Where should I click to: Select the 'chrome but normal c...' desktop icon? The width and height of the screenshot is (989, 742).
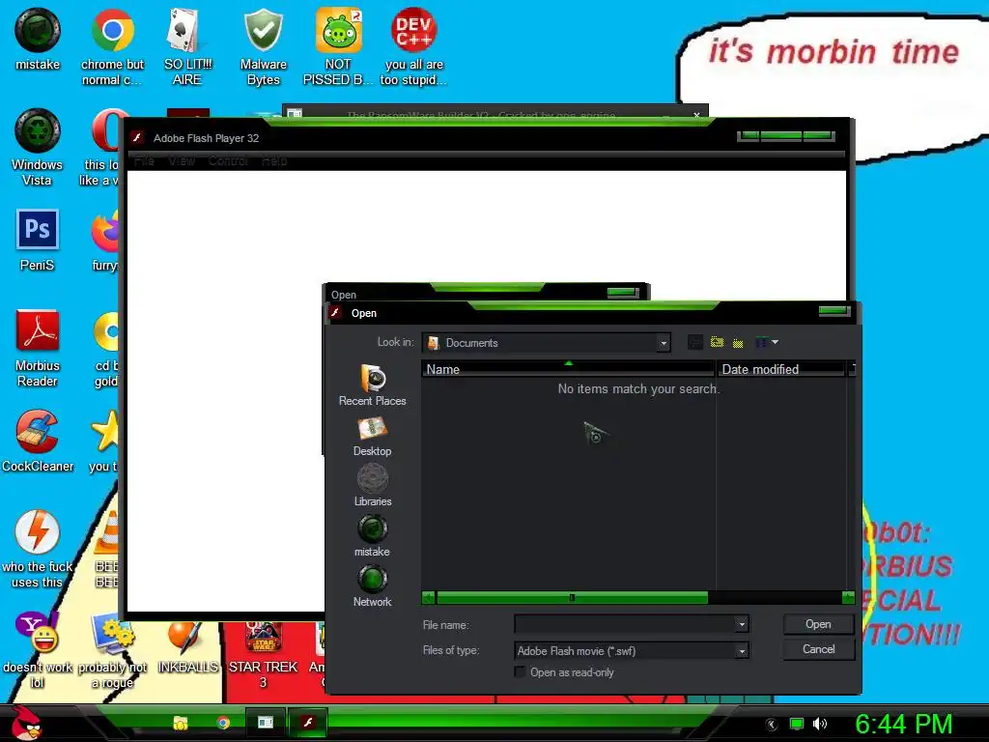112,47
